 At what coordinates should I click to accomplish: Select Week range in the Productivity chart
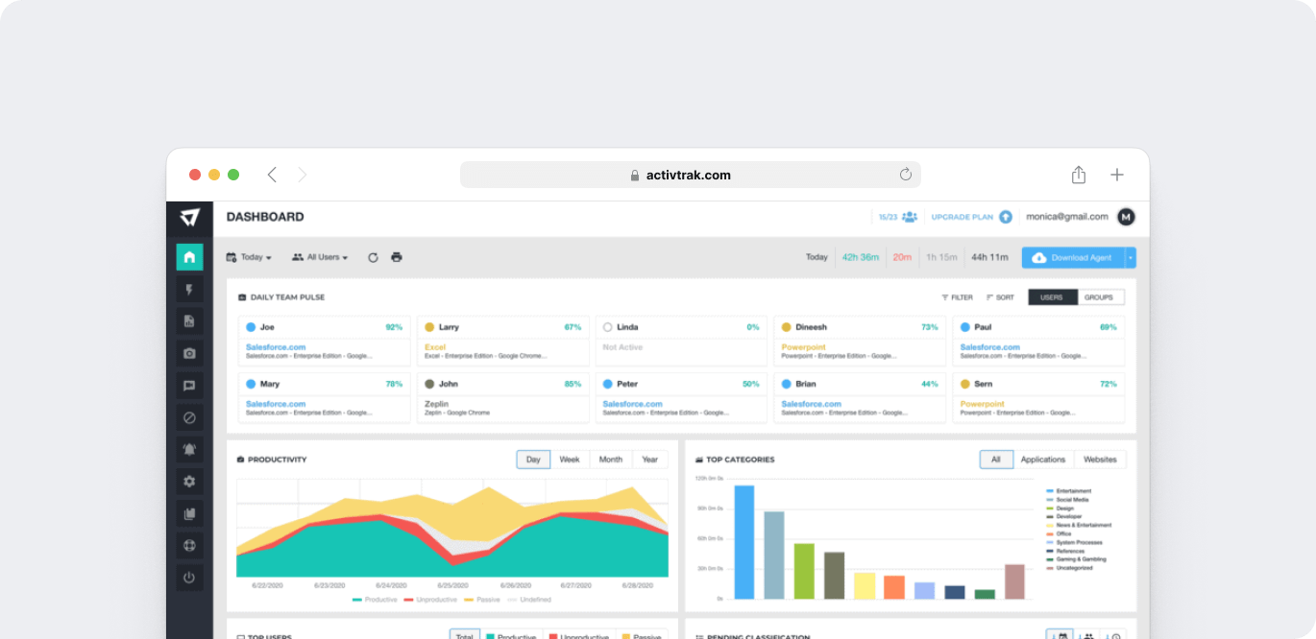570,460
